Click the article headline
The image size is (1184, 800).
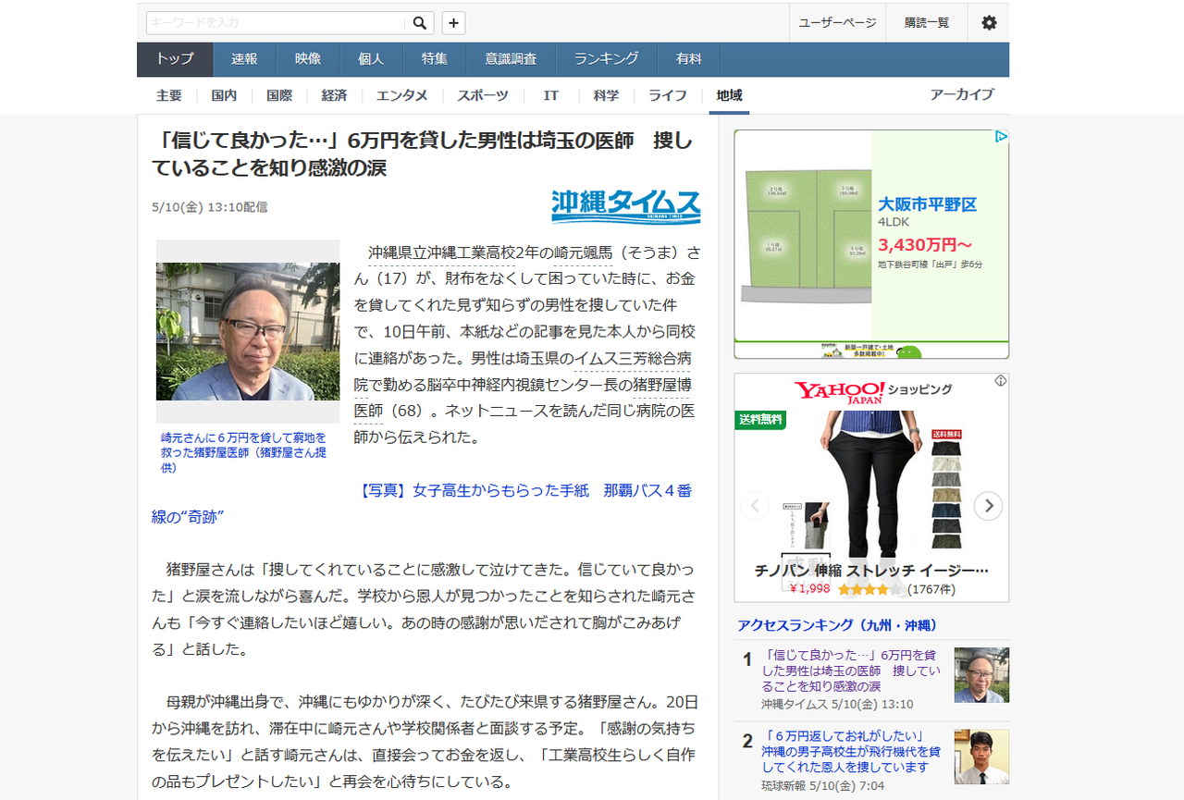pos(423,154)
